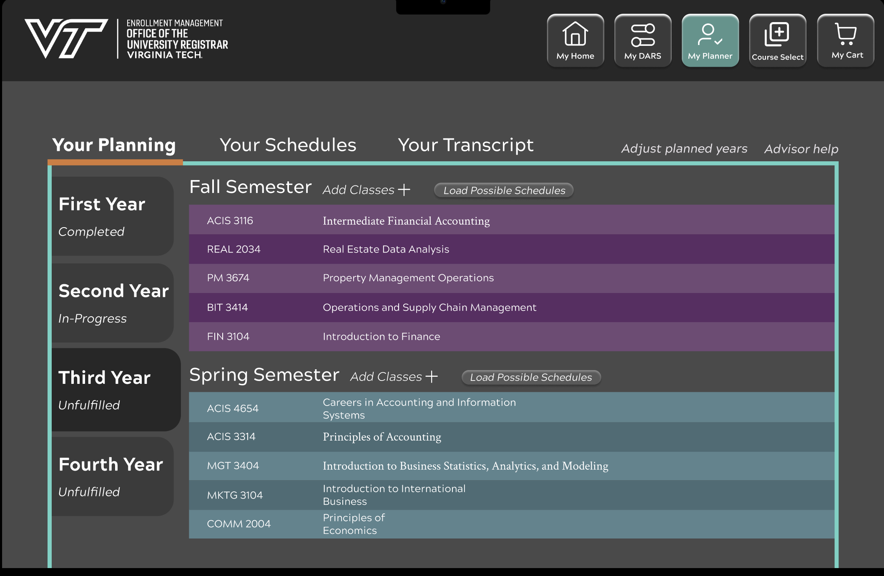Open Adjust planned years link
The height and width of the screenshot is (576, 884).
click(x=684, y=149)
